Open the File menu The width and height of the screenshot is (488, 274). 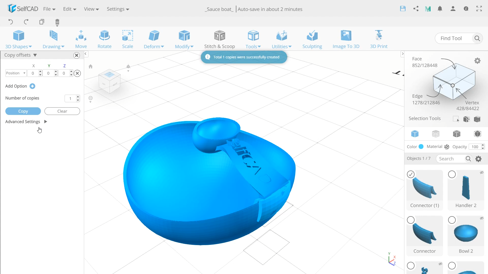point(49,9)
